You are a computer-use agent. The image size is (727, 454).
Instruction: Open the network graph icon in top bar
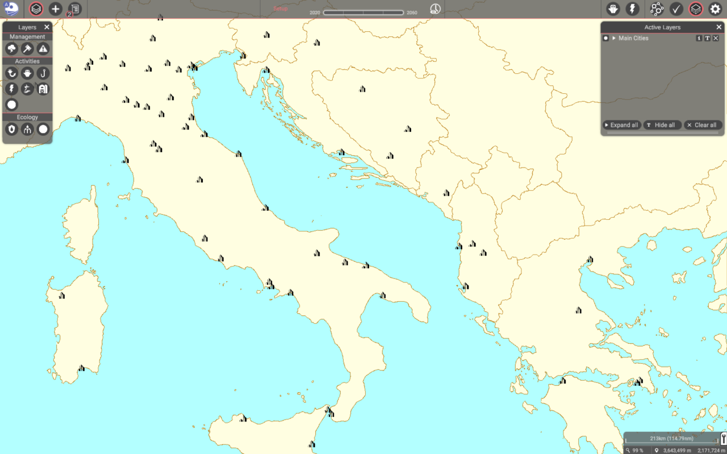657,9
